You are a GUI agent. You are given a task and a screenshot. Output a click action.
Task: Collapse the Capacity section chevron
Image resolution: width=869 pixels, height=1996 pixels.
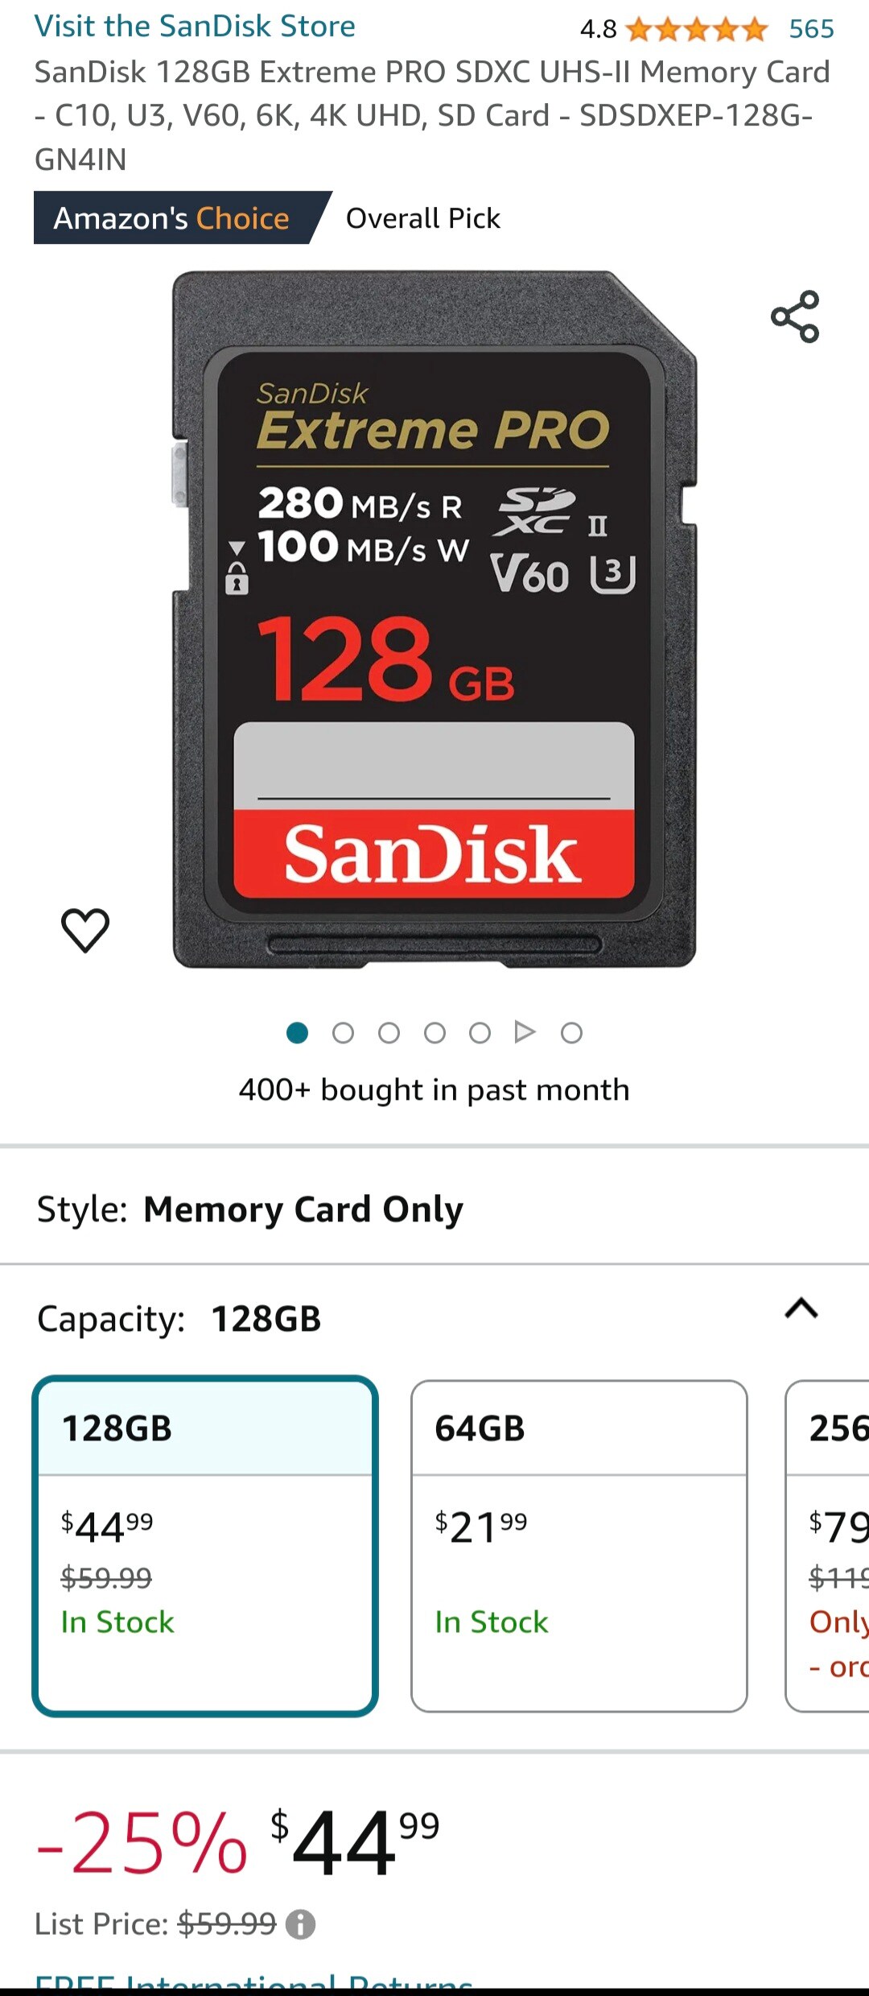(x=801, y=1308)
